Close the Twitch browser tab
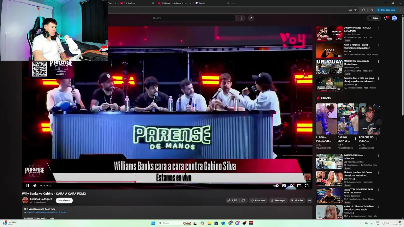Image resolution: width=404 pixels, height=227 pixels. coord(228,3)
